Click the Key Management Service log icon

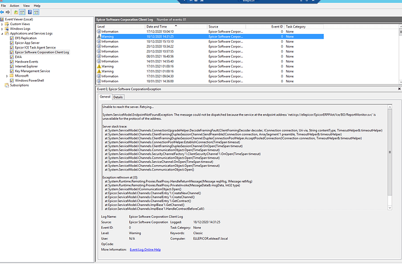(12, 71)
